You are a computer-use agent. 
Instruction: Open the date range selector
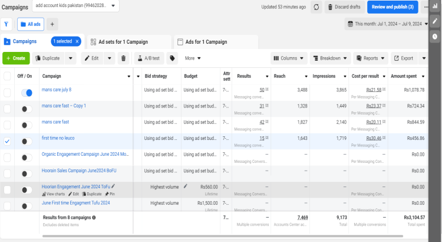[387, 24]
